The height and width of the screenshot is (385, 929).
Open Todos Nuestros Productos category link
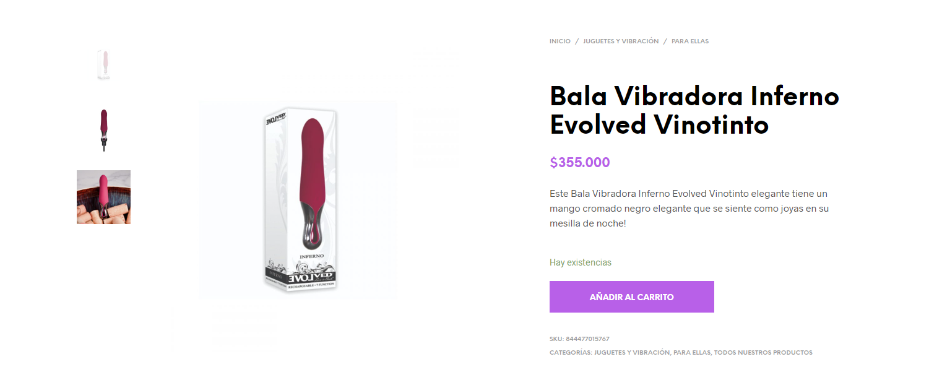(x=763, y=353)
